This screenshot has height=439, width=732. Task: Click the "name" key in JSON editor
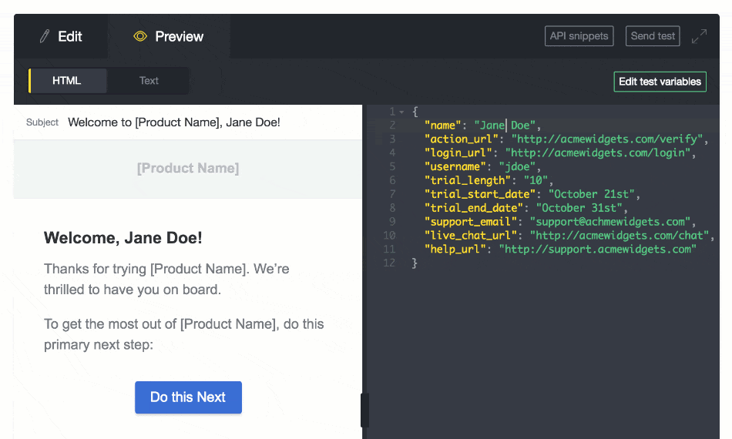(x=442, y=125)
